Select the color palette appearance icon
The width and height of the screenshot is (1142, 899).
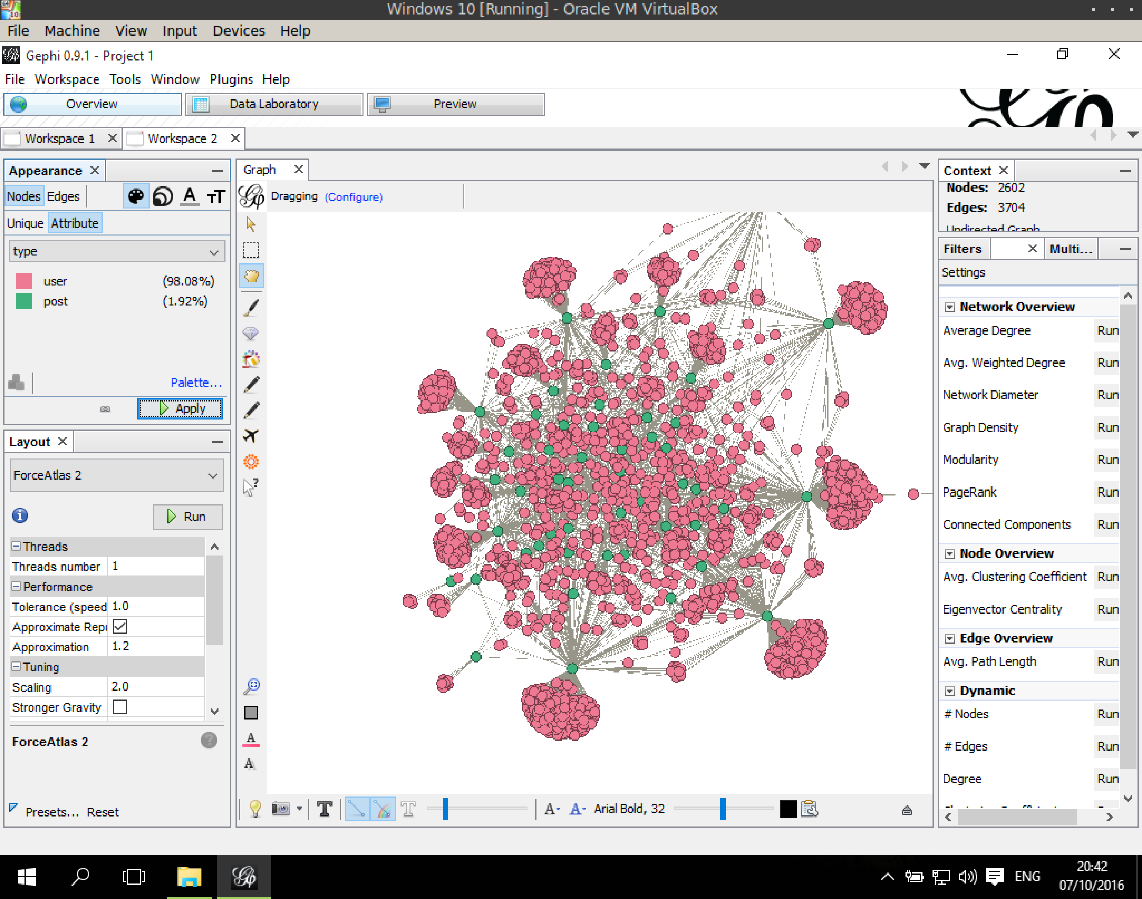pyautogui.click(x=136, y=196)
